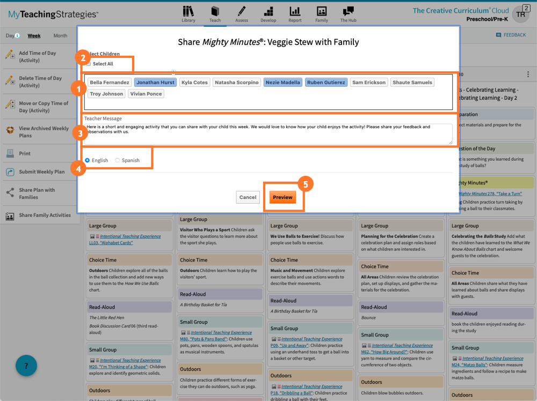Check the Select All checkbox
This screenshot has width=537, height=401.
point(89,64)
